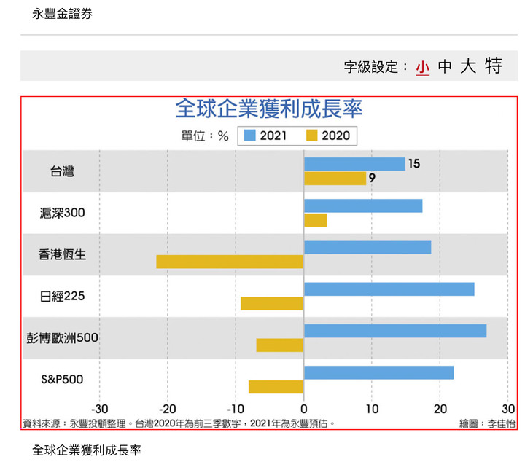Screen dimensions: 525x470
Task: Click the S&P500 2020 yellow bar
Action: [276, 387]
